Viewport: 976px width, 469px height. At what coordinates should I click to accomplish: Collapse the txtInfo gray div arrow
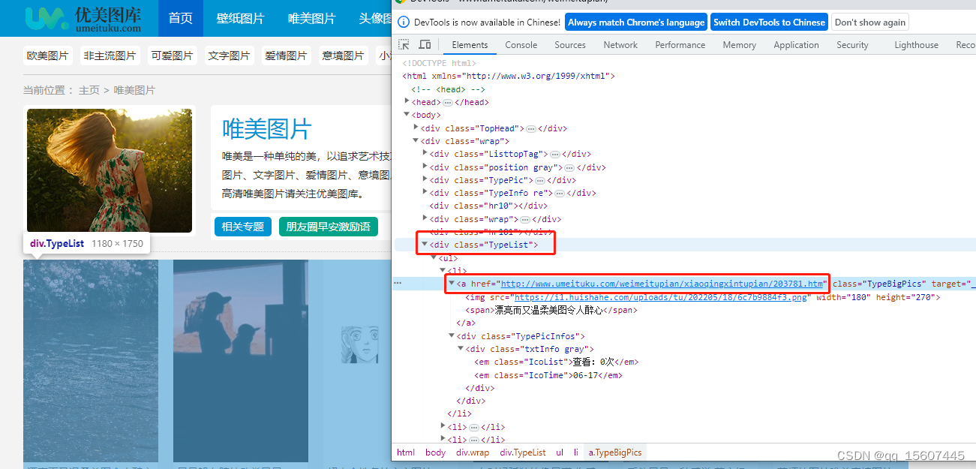[461, 348]
